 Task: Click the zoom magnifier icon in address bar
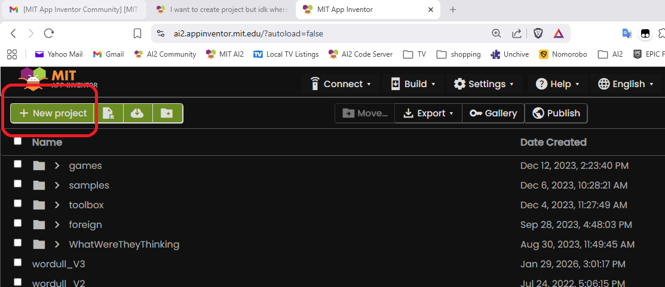click(496, 33)
